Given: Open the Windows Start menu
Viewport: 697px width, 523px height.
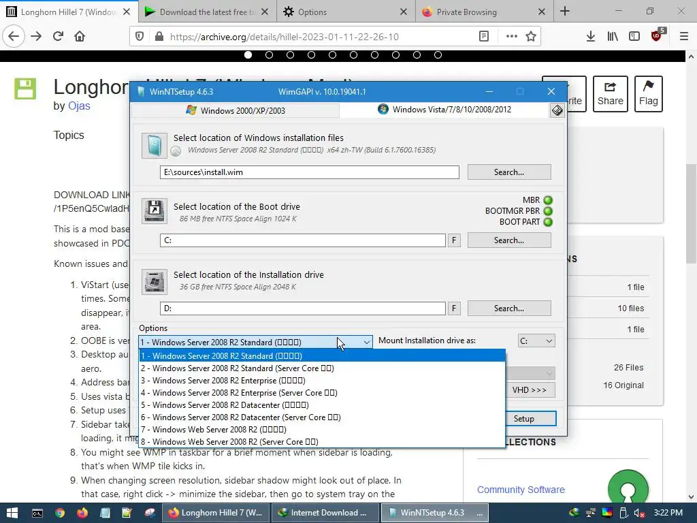Looking at the screenshot, I should (x=12, y=513).
